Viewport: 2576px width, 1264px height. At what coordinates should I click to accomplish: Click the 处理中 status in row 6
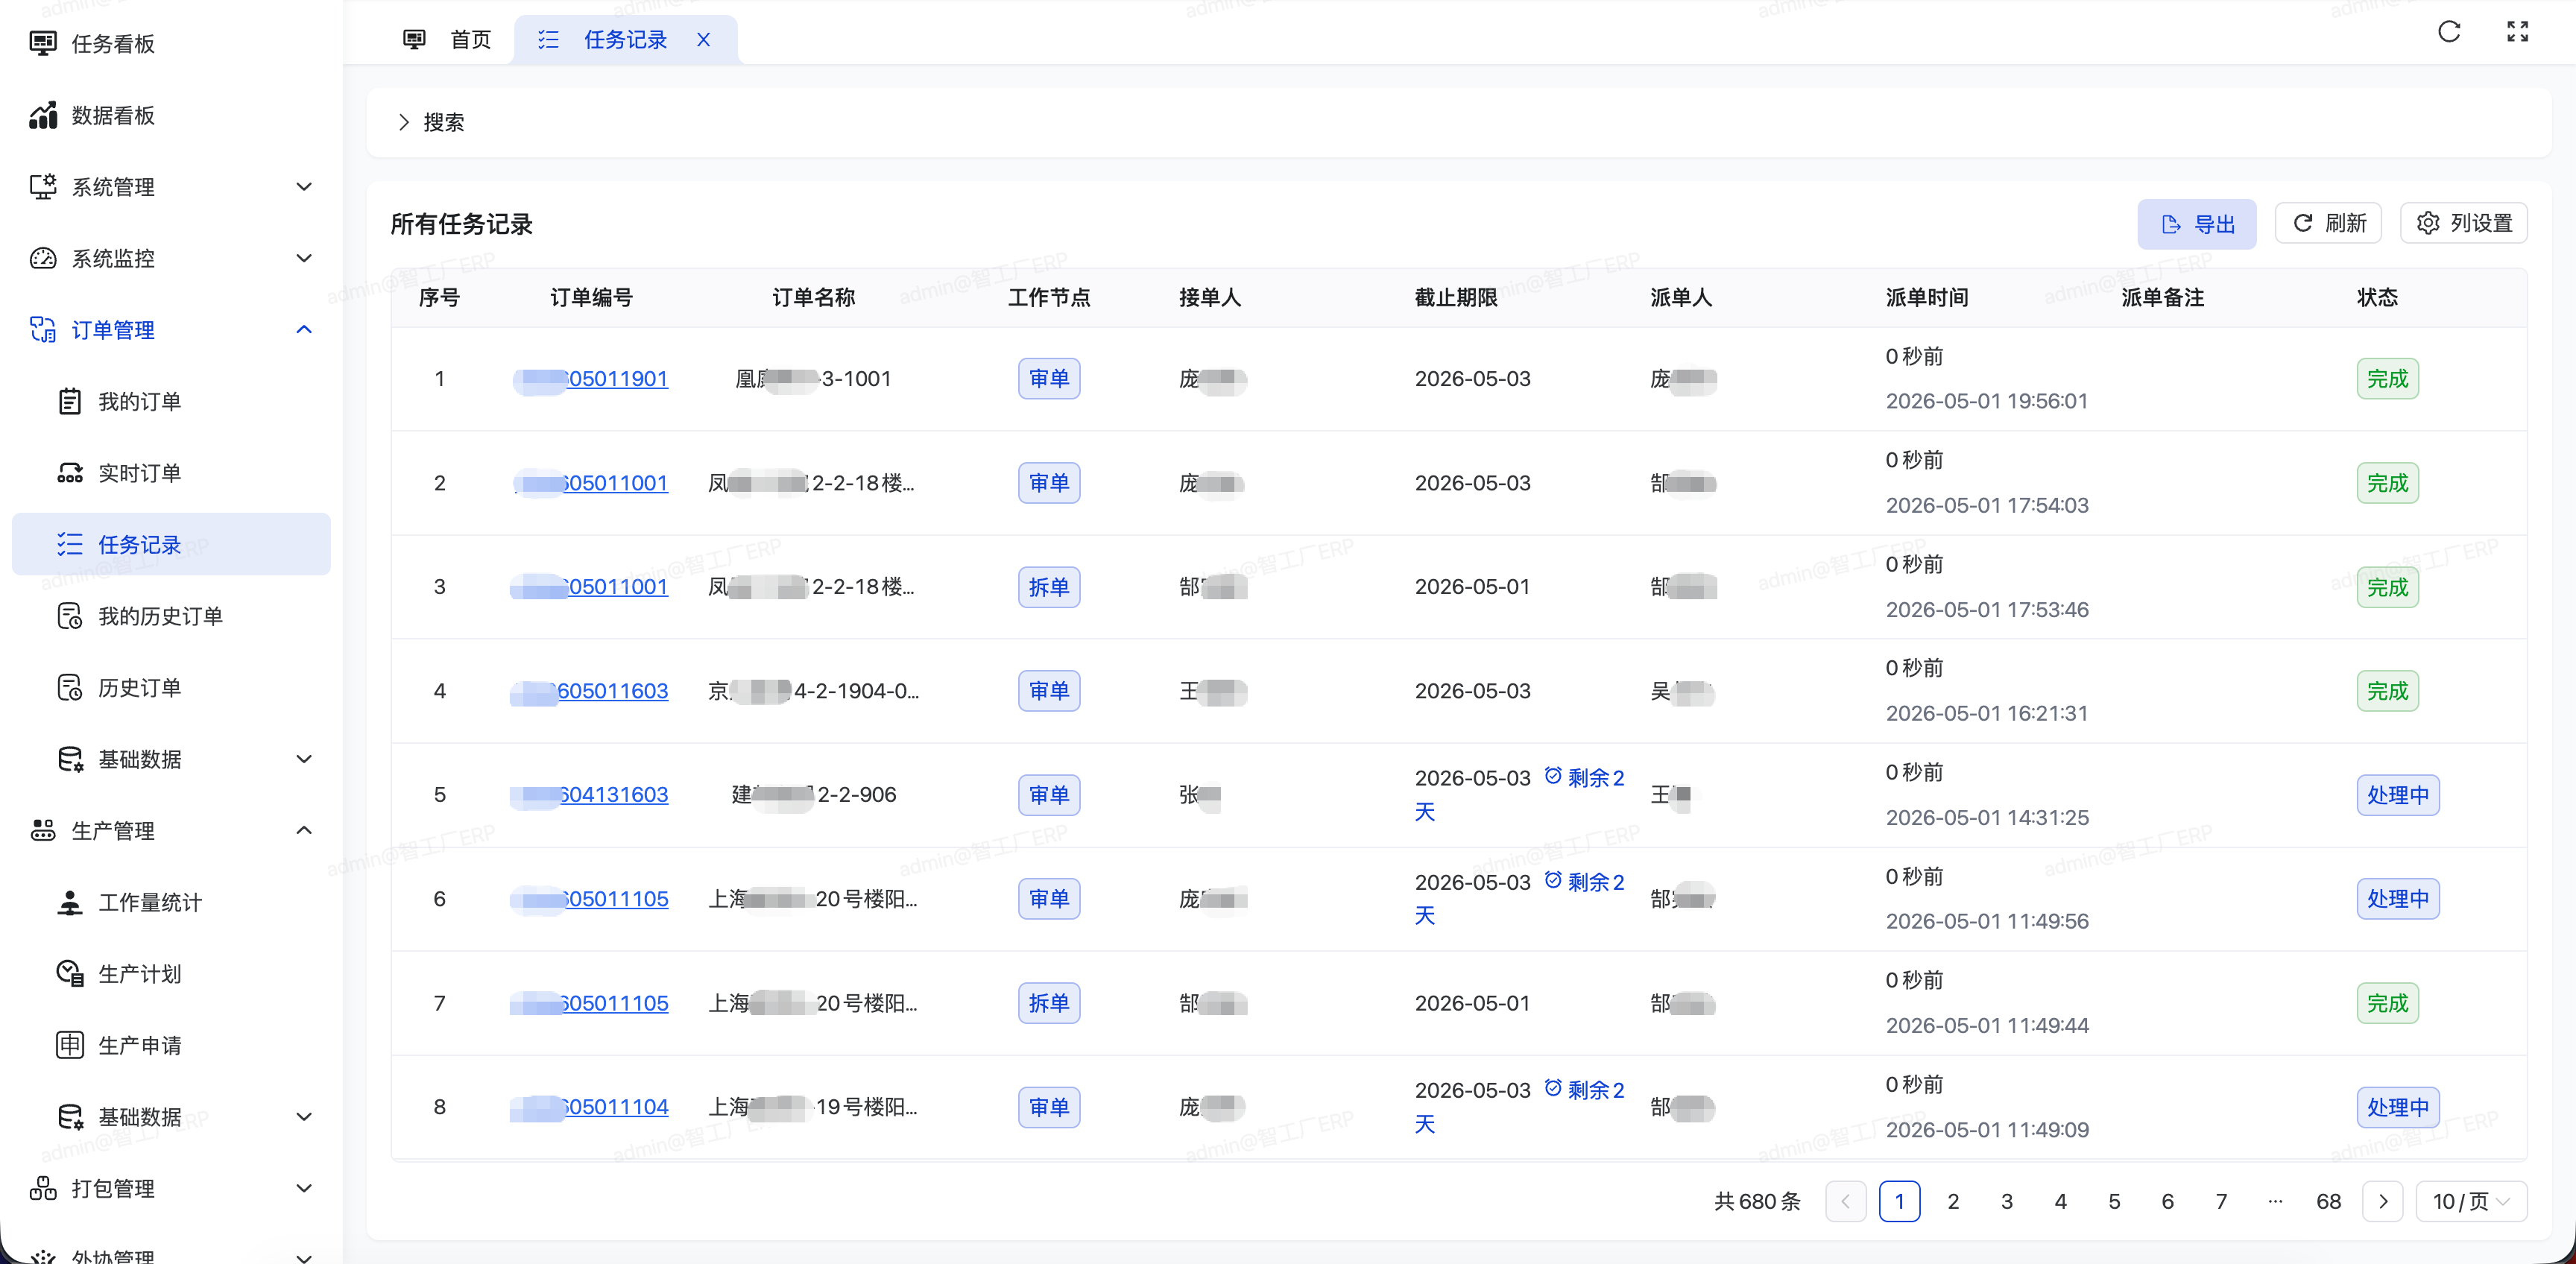click(x=2397, y=899)
